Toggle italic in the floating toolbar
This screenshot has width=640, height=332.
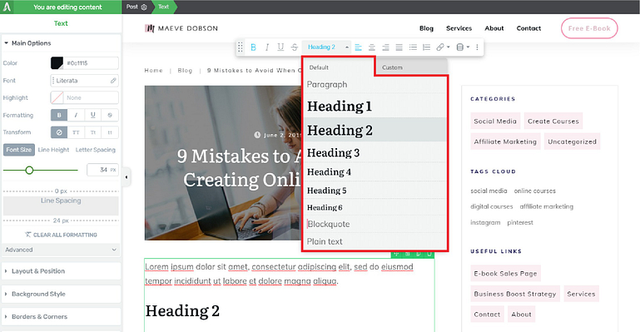pos(267,47)
